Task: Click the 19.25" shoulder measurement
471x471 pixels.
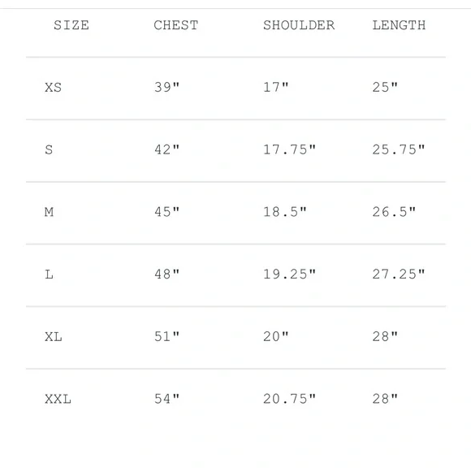Action: (290, 274)
